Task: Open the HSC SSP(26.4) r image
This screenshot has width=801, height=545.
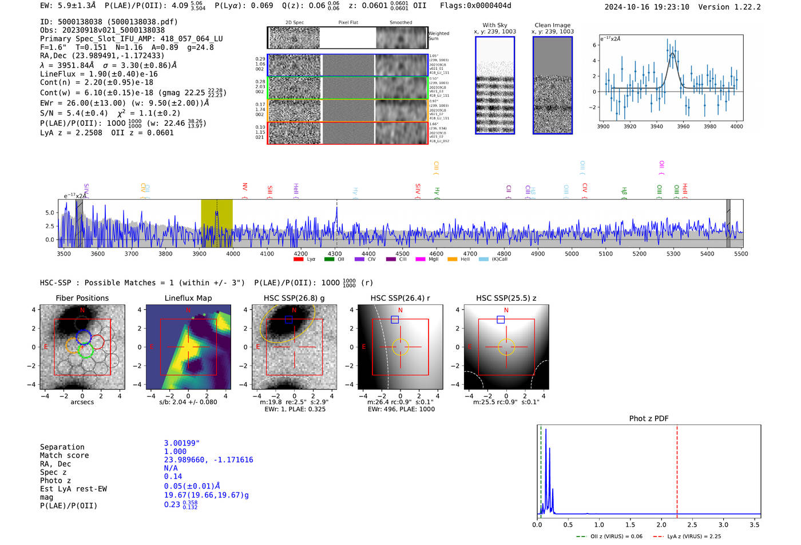Action: [400, 347]
